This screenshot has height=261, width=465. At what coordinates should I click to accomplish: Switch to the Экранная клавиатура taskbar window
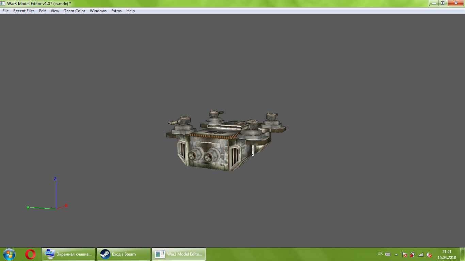tap(68, 254)
